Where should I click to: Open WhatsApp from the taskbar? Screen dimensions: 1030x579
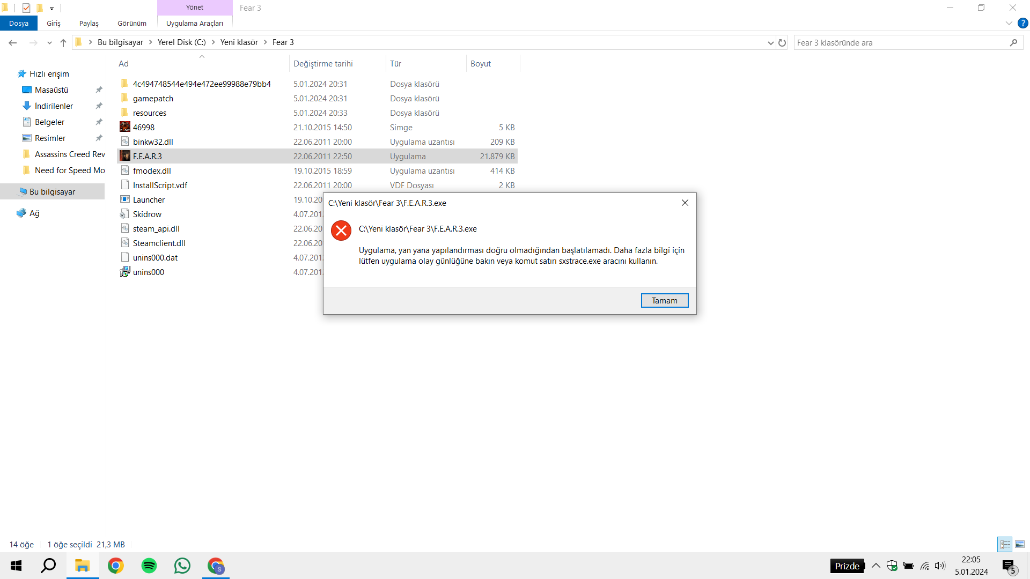(182, 566)
